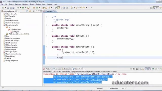Click the Open Type toolbar icon
The image size is (162, 91).
click(x=43, y=8)
